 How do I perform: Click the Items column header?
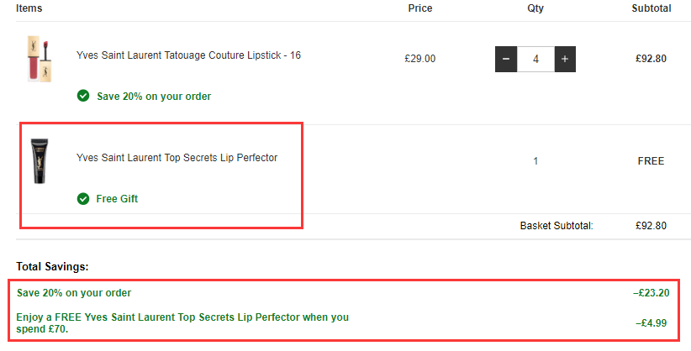[29, 8]
